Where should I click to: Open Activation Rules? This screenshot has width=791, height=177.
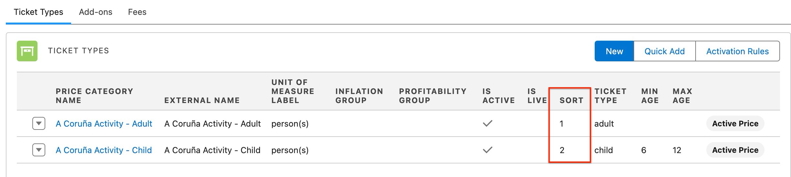(x=737, y=51)
